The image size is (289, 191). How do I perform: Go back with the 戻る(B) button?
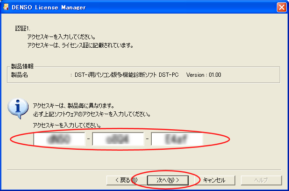click(x=127, y=180)
